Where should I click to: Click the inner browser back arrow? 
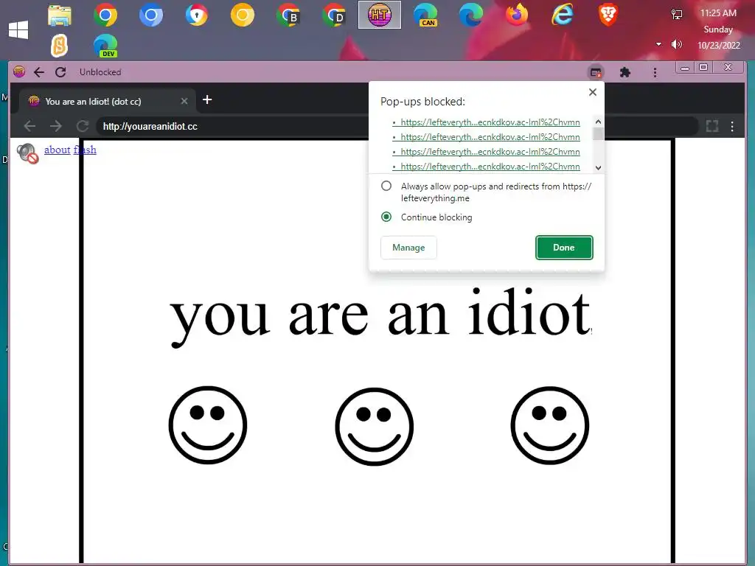pyautogui.click(x=29, y=126)
